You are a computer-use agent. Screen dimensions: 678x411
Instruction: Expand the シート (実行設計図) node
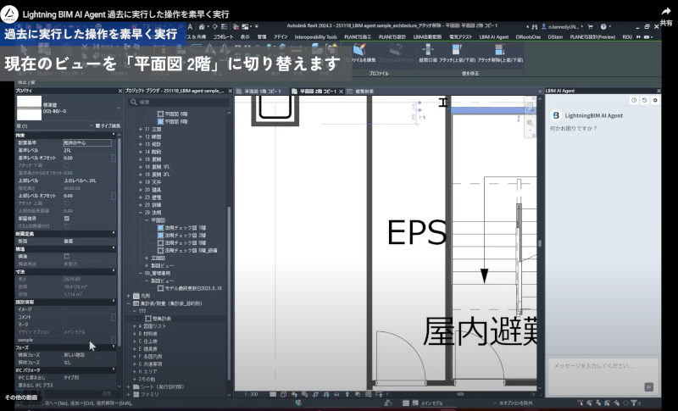tap(127, 386)
